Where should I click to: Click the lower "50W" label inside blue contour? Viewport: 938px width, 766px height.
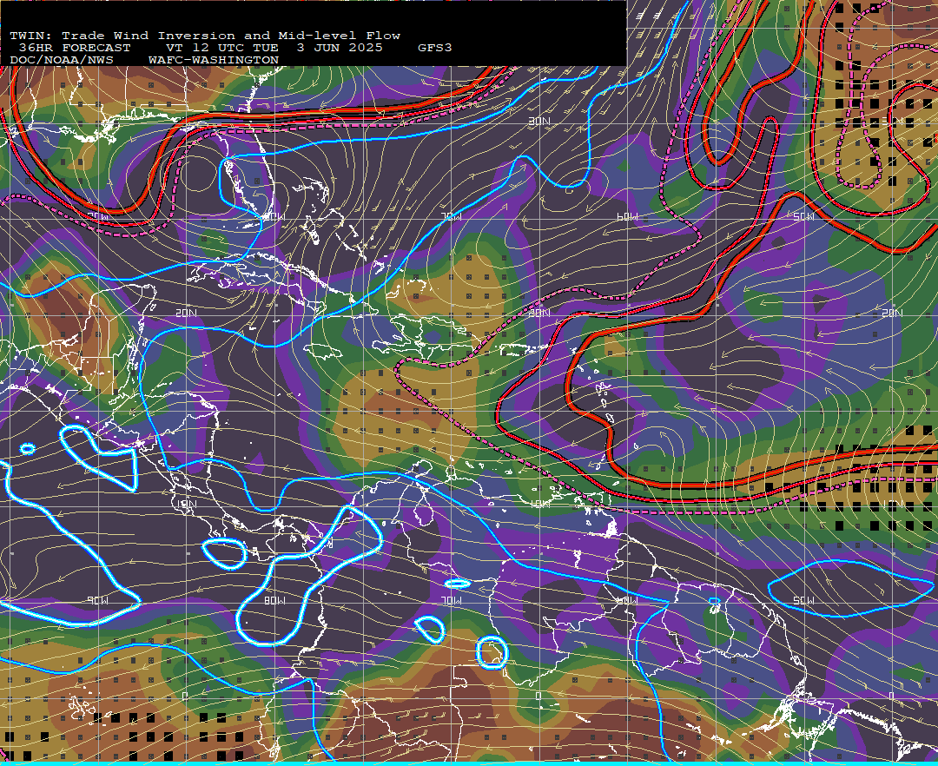[x=803, y=600]
